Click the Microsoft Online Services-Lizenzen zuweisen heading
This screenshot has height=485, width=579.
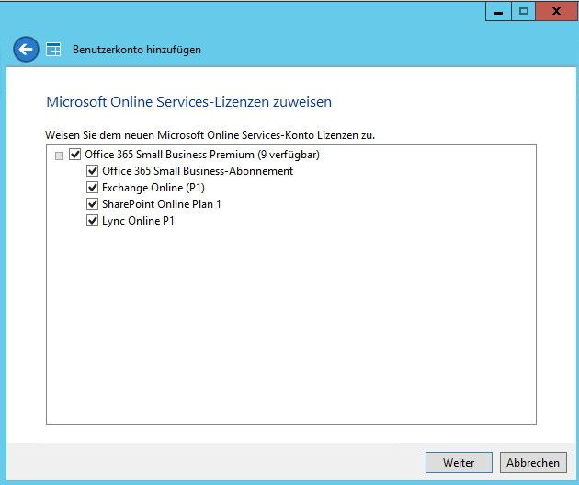(x=188, y=101)
